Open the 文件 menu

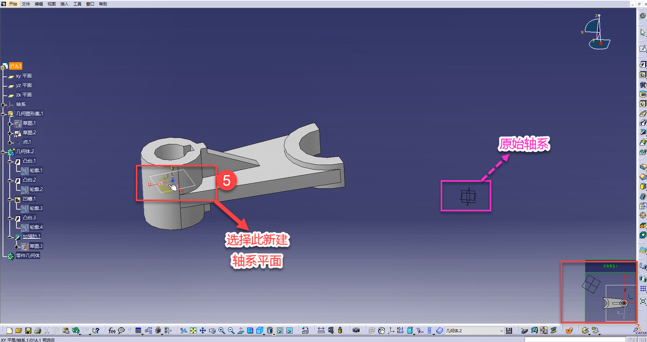(26, 4)
